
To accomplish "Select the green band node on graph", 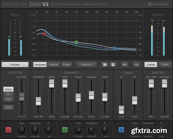I will coord(76,42).
